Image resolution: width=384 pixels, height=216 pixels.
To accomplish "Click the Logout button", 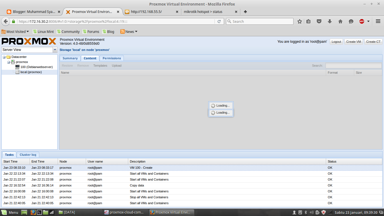I will (x=336, y=42).
